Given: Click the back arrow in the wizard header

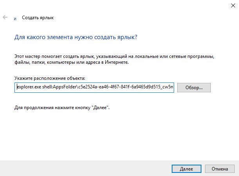Looking at the screenshot, I should 5,18.
